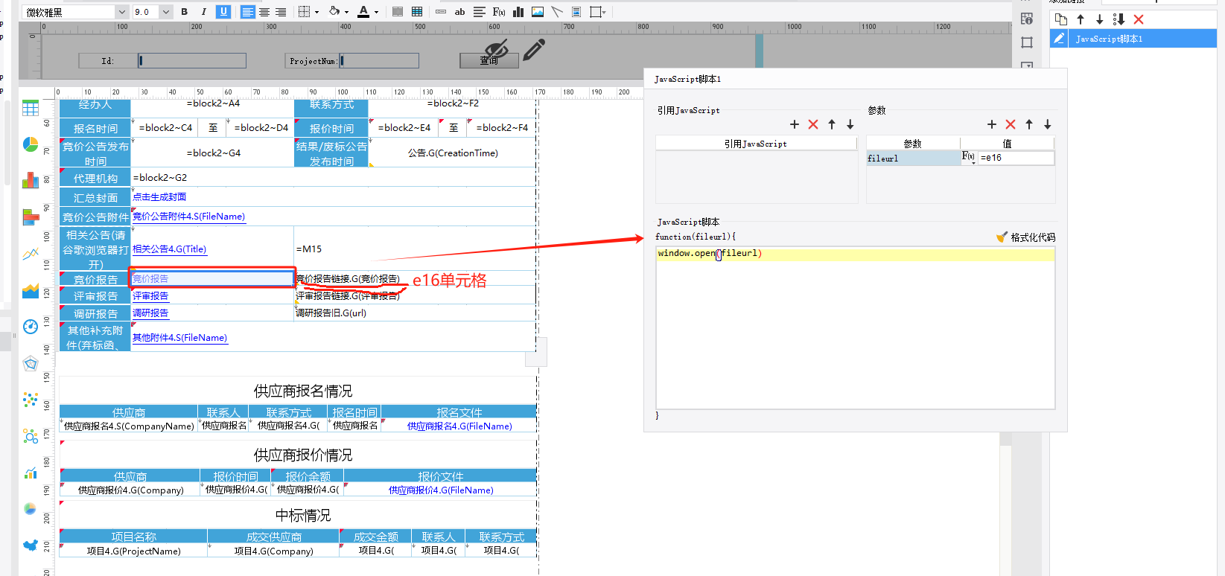Viewport: 1225px width, 576px height.
Task: Click the font color swatch
Action: (x=363, y=12)
